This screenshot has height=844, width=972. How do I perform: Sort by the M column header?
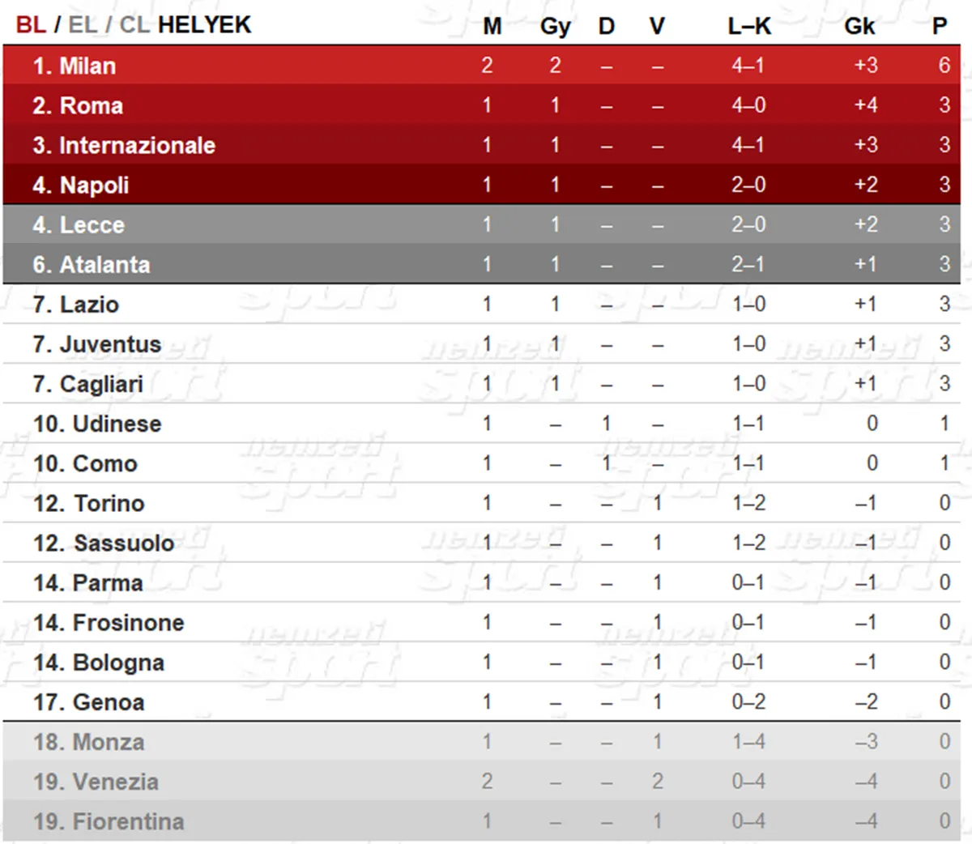(x=492, y=27)
